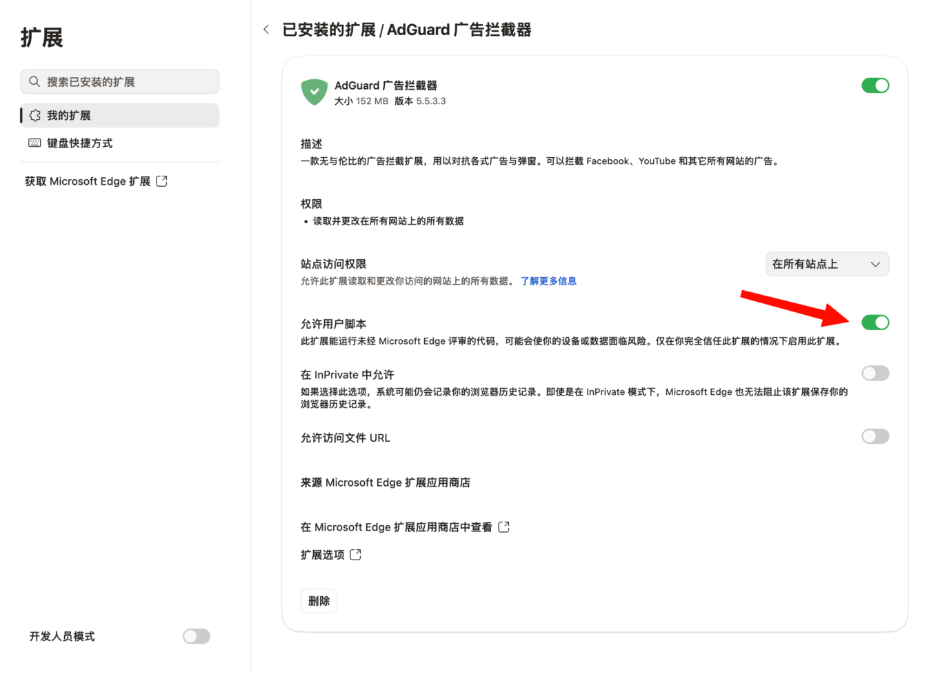Image resolution: width=938 pixels, height=674 pixels.
Task: Disable the AdGuard extension toggle
Action: point(875,85)
